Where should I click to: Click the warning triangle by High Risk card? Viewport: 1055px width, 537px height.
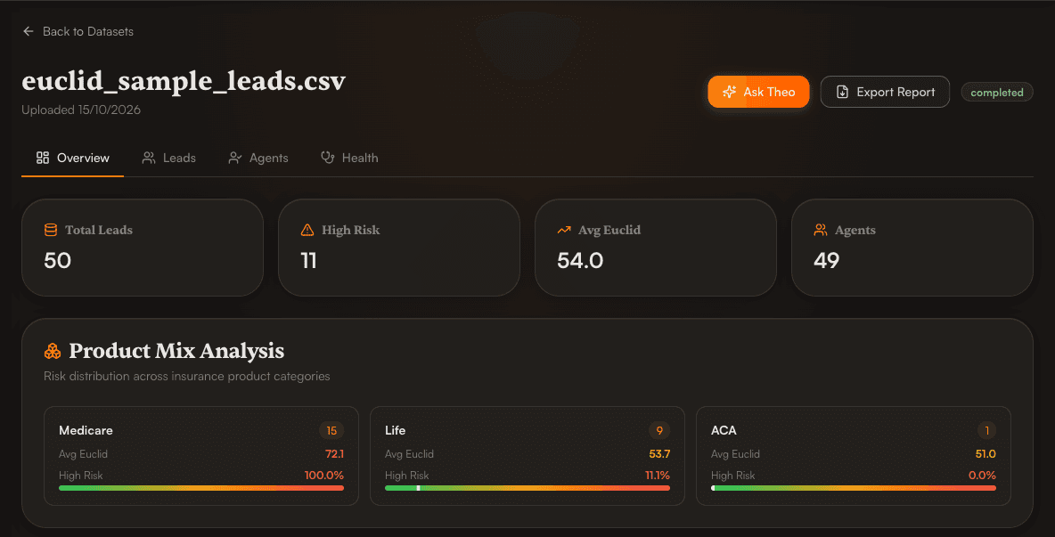click(307, 230)
